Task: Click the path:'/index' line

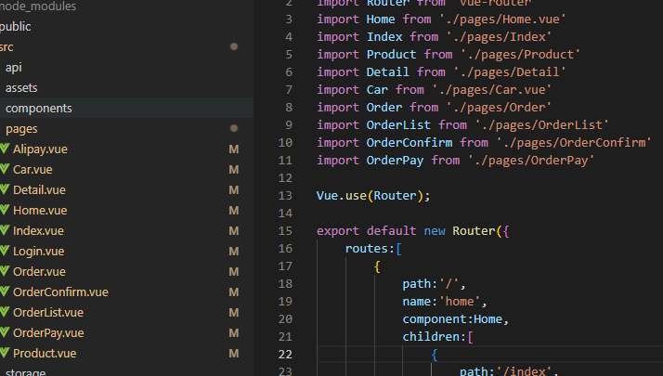Action: [510, 371]
